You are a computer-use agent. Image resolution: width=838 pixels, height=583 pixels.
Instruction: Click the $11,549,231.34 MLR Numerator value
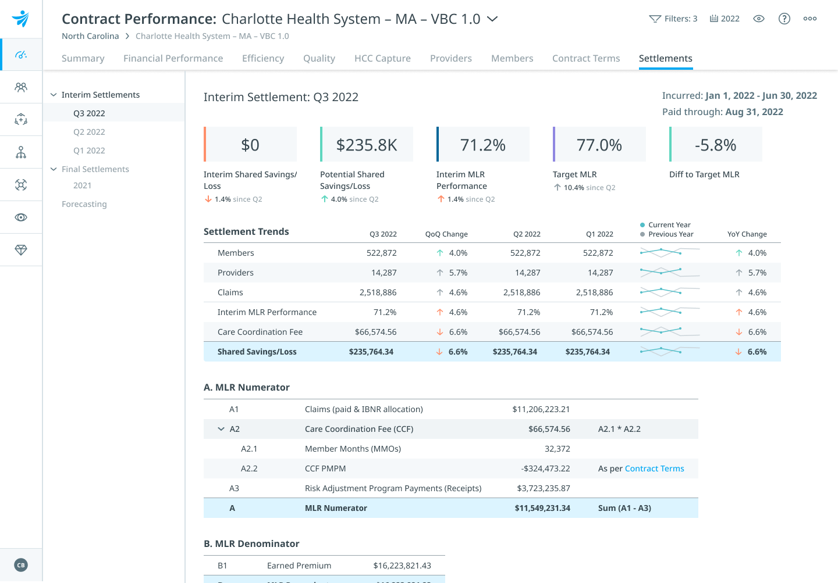(x=542, y=508)
